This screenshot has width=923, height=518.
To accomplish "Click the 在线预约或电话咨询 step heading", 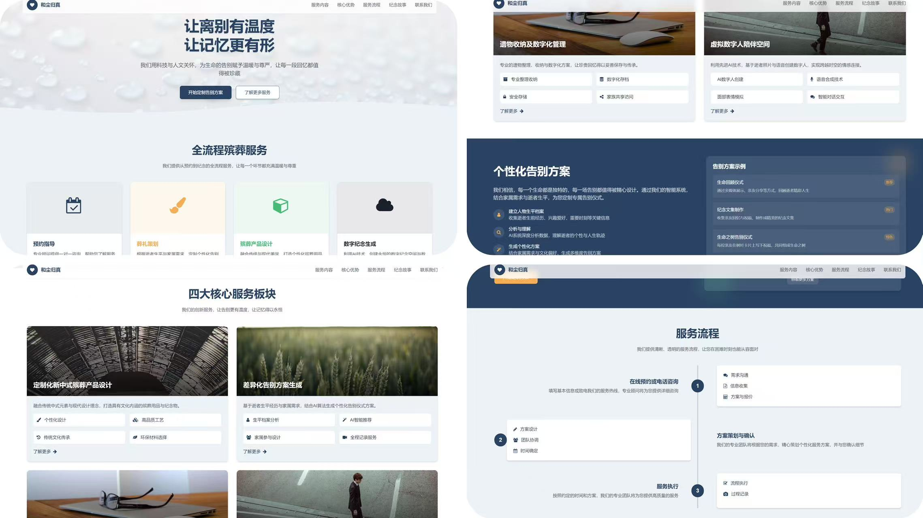I will click(x=654, y=382).
